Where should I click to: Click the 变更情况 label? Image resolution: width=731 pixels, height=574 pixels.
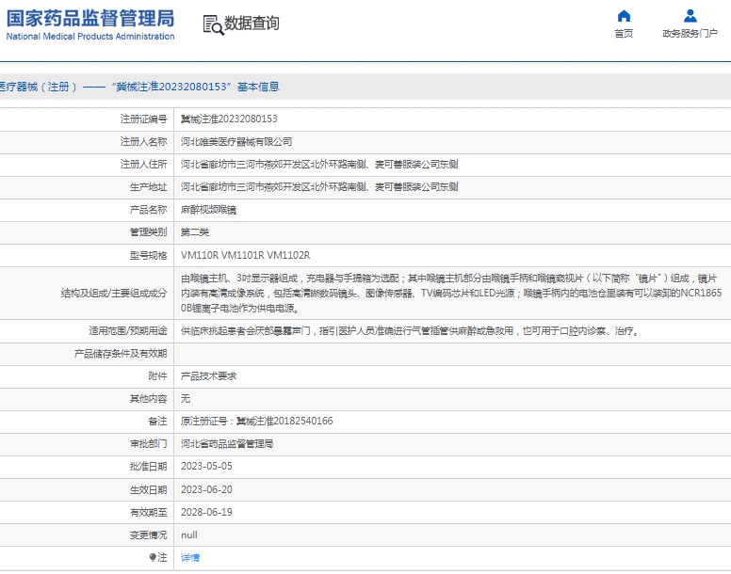(148, 534)
